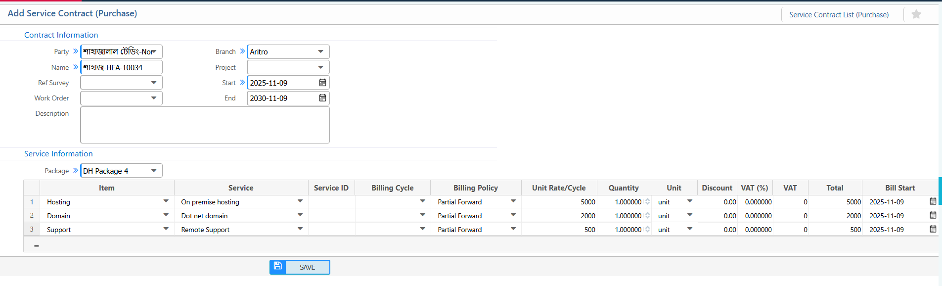Click Service Information section heading
This screenshot has width=942, height=286.
[x=58, y=154]
